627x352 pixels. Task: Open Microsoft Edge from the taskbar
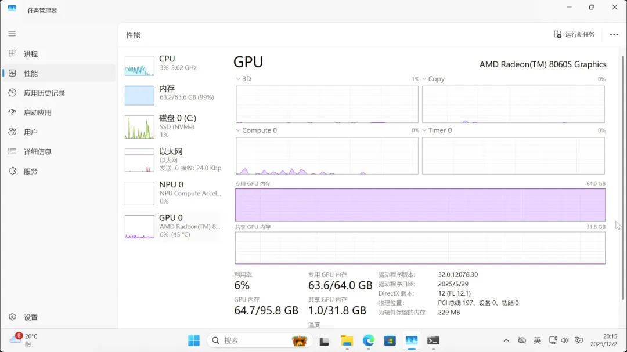369,340
